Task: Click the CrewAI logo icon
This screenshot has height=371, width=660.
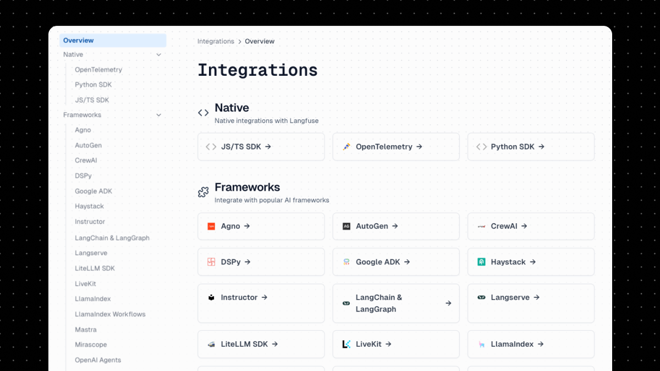Action: click(x=481, y=226)
